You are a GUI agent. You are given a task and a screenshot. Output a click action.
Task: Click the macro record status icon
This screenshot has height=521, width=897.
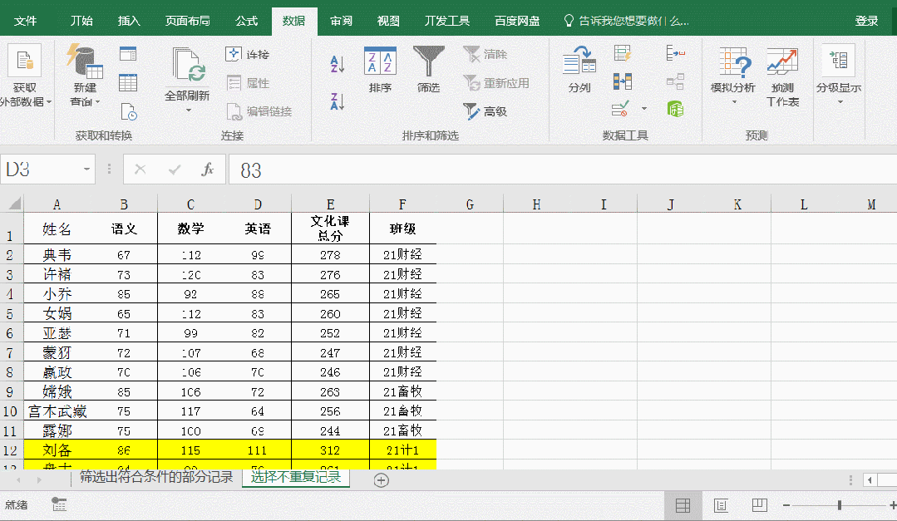[59, 504]
